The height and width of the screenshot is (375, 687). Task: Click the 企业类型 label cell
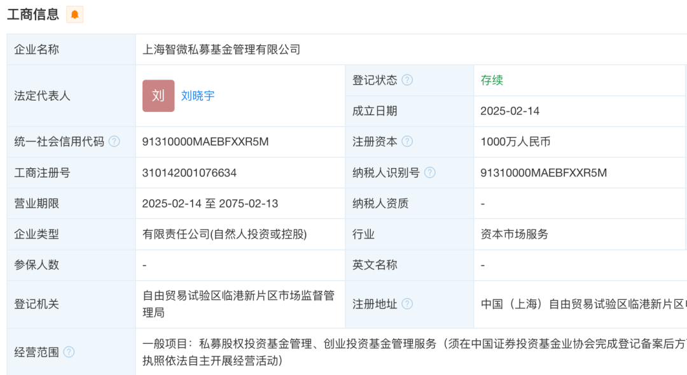[71, 234]
